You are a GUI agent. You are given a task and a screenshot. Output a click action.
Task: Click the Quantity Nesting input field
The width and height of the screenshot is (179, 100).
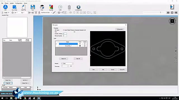coord(65,34)
